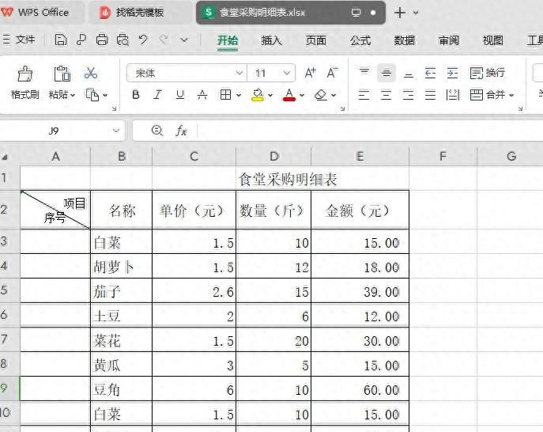
Task: Click the Cut scissors icon
Action: click(x=91, y=73)
